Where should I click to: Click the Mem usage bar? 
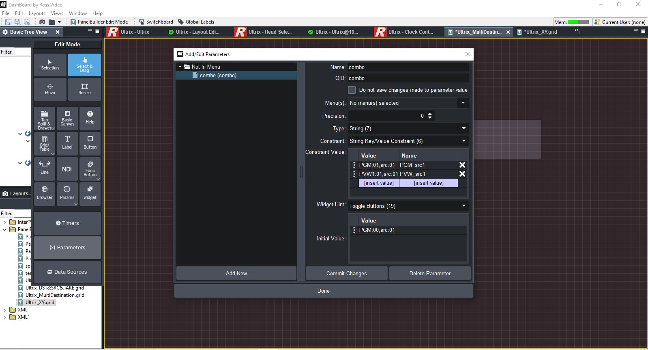[x=578, y=22]
